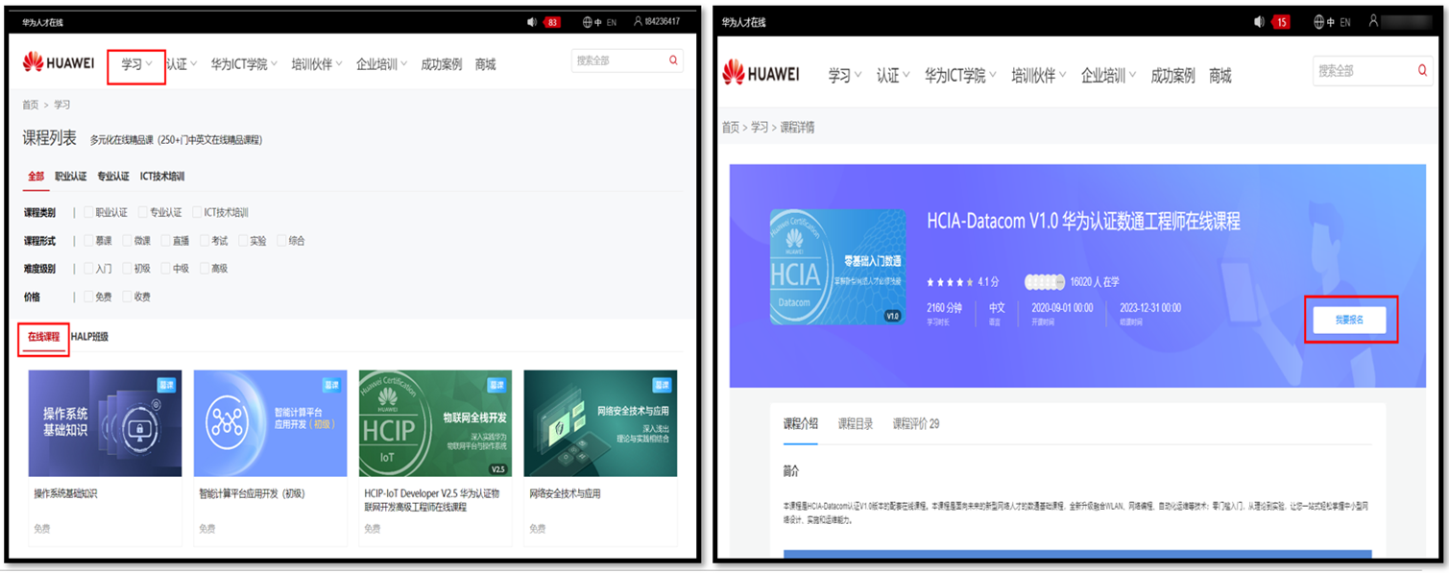Viewport: 1449px width, 573px height.
Task: Open the 操作系统基础知识 course thumbnail
Action: coord(105,423)
